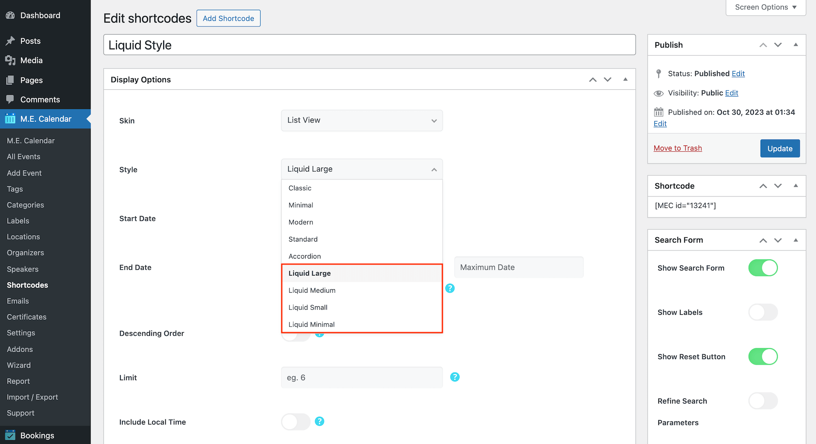
Task: Click the Posts pushpin icon
Action: coord(10,41)
